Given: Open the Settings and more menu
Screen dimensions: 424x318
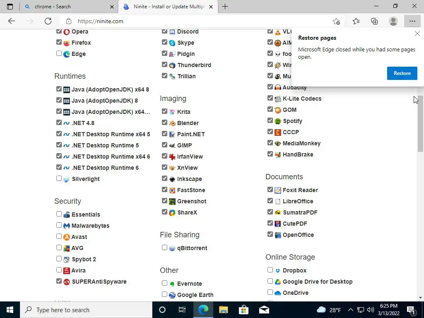Looking at the screenshot, I should tap(412, 21).
